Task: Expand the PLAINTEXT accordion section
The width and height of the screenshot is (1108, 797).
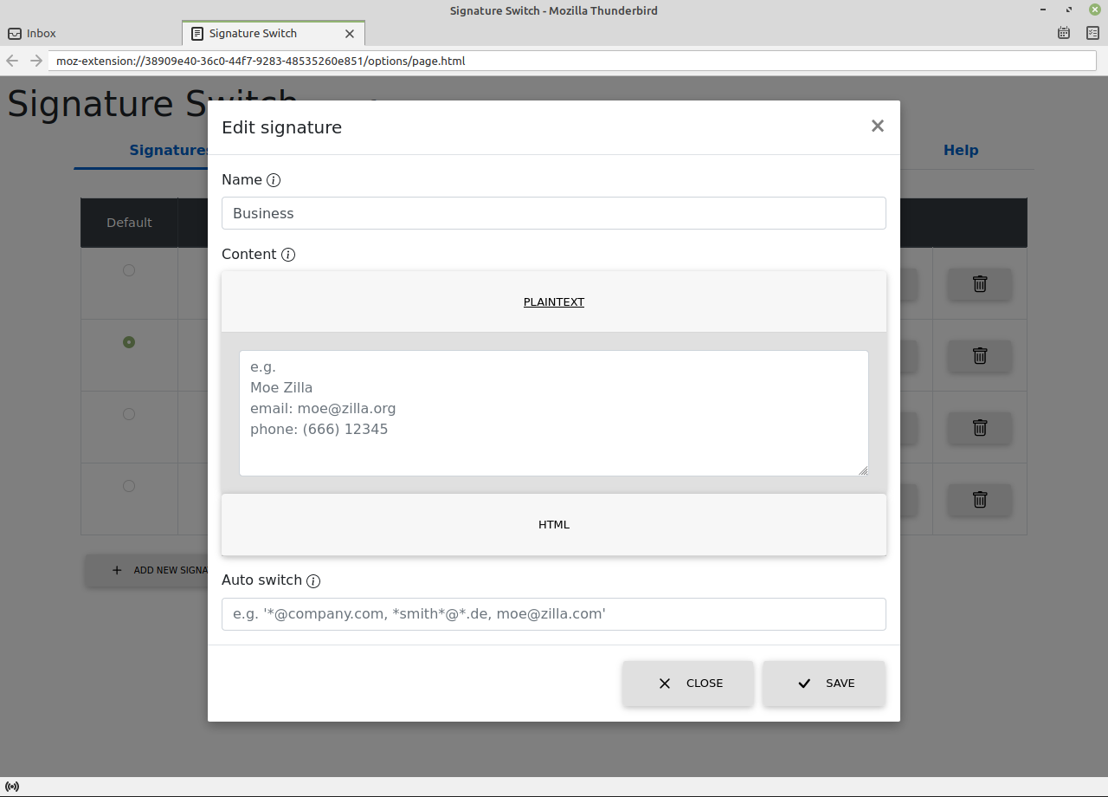Action: 554,302
